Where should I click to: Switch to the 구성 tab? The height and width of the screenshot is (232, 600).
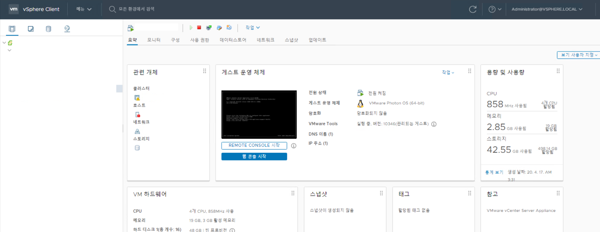pyautogui.click(x=175, y=40)
